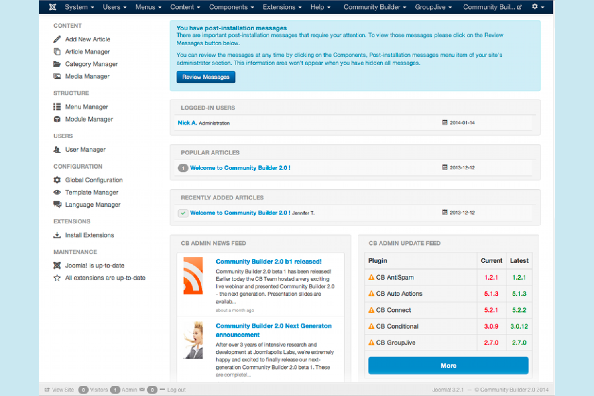
Task: Open Template Manager from sidebar
Action: click(x=92, y=192)
